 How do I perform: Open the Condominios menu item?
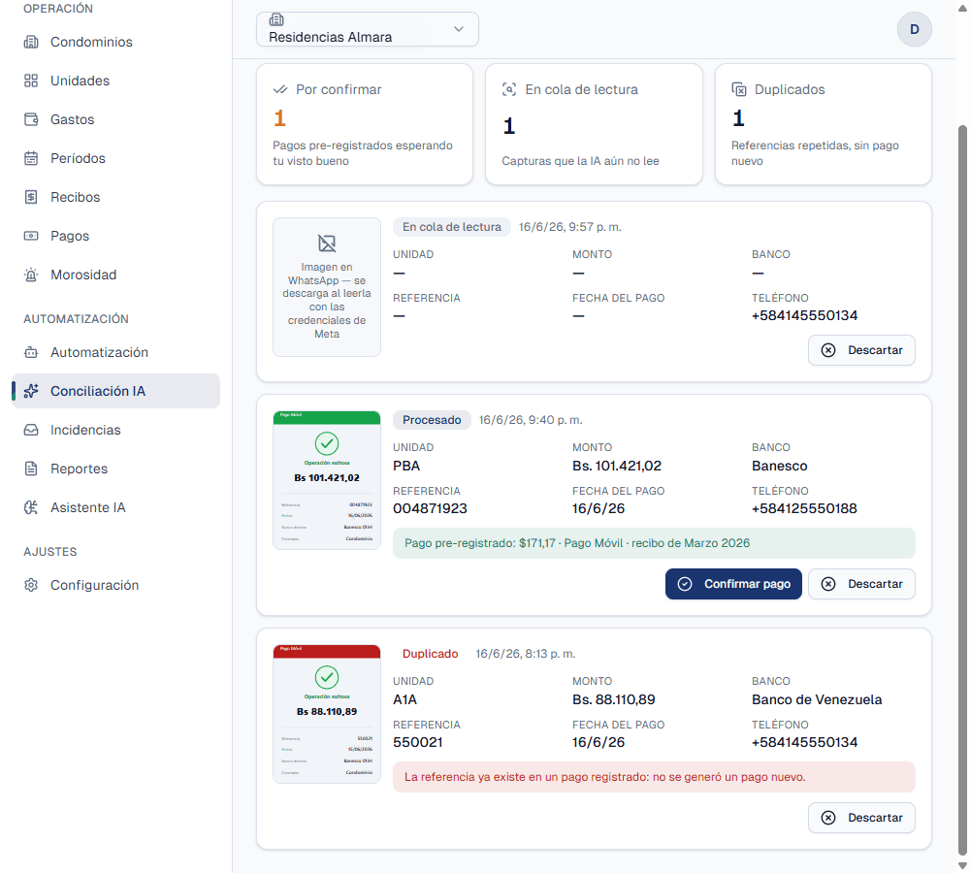click(x=115, y=42)
